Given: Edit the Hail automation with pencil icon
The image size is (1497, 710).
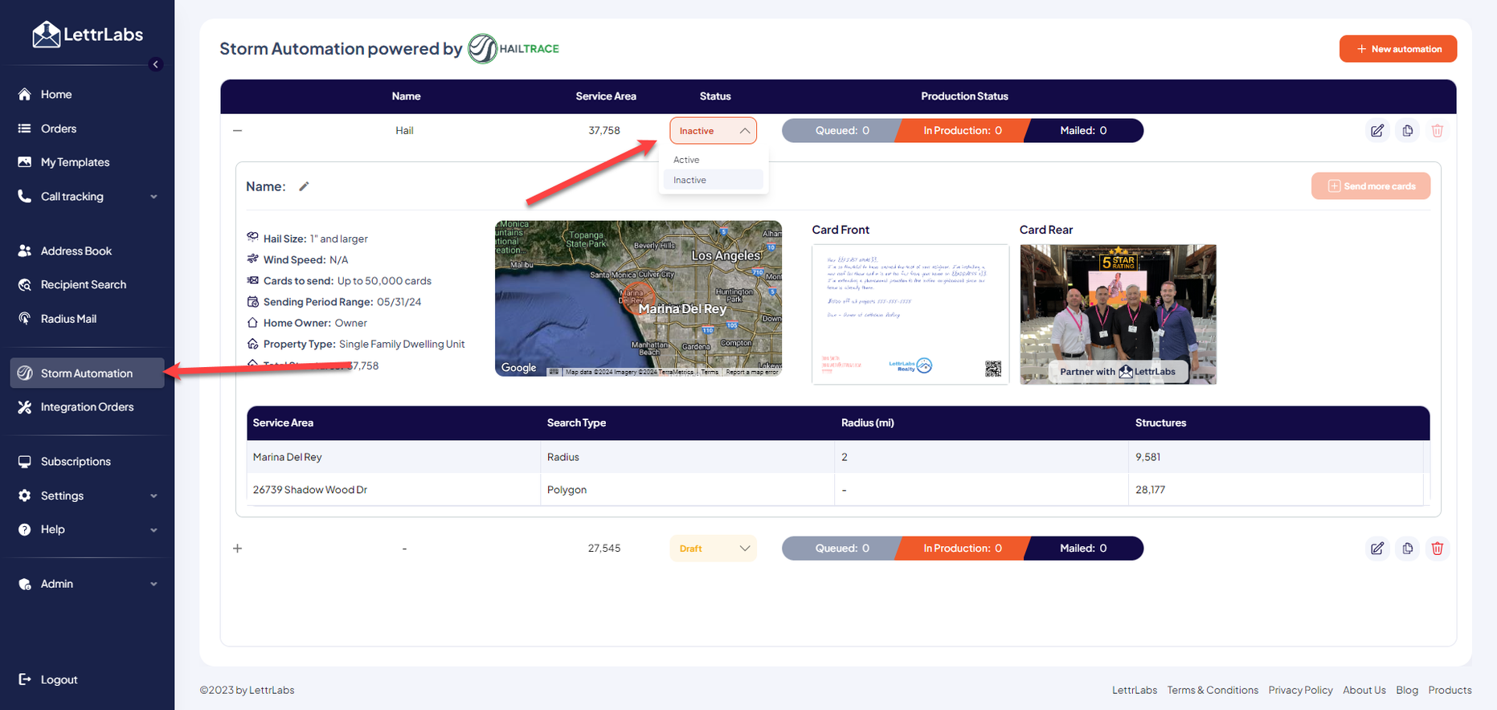Looking at the screenshot, I should (1377, 131).
